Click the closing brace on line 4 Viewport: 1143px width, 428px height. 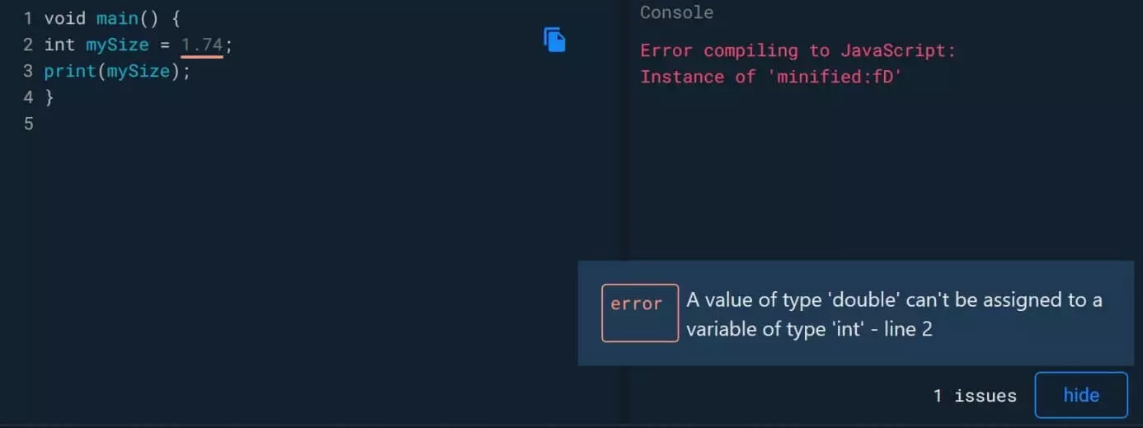tap(49, 97)
